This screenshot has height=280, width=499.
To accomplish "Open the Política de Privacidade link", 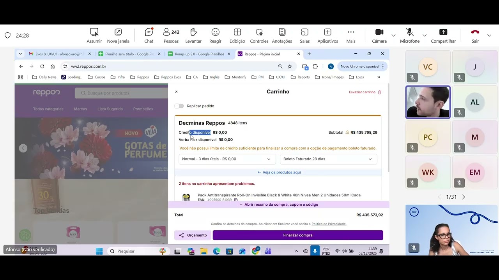I will tap(329, 224).
